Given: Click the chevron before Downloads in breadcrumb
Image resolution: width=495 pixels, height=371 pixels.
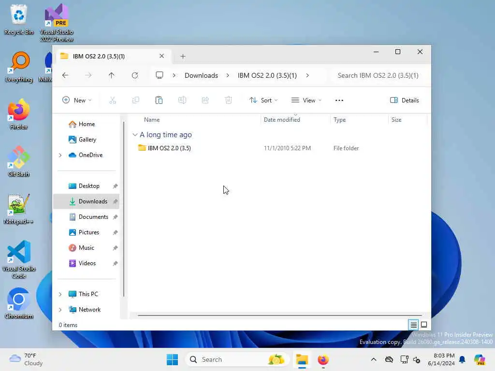Looking at the screenshot, I should point(174,75).
